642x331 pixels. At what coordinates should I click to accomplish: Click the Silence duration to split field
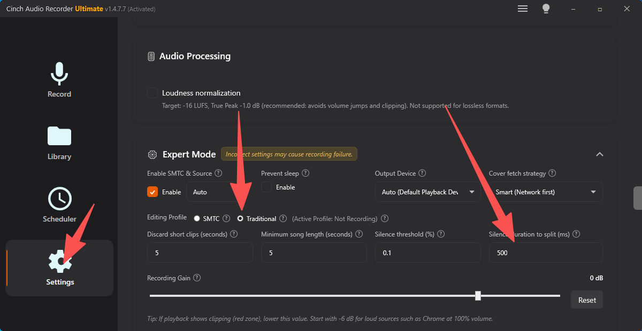click(546, 253)
